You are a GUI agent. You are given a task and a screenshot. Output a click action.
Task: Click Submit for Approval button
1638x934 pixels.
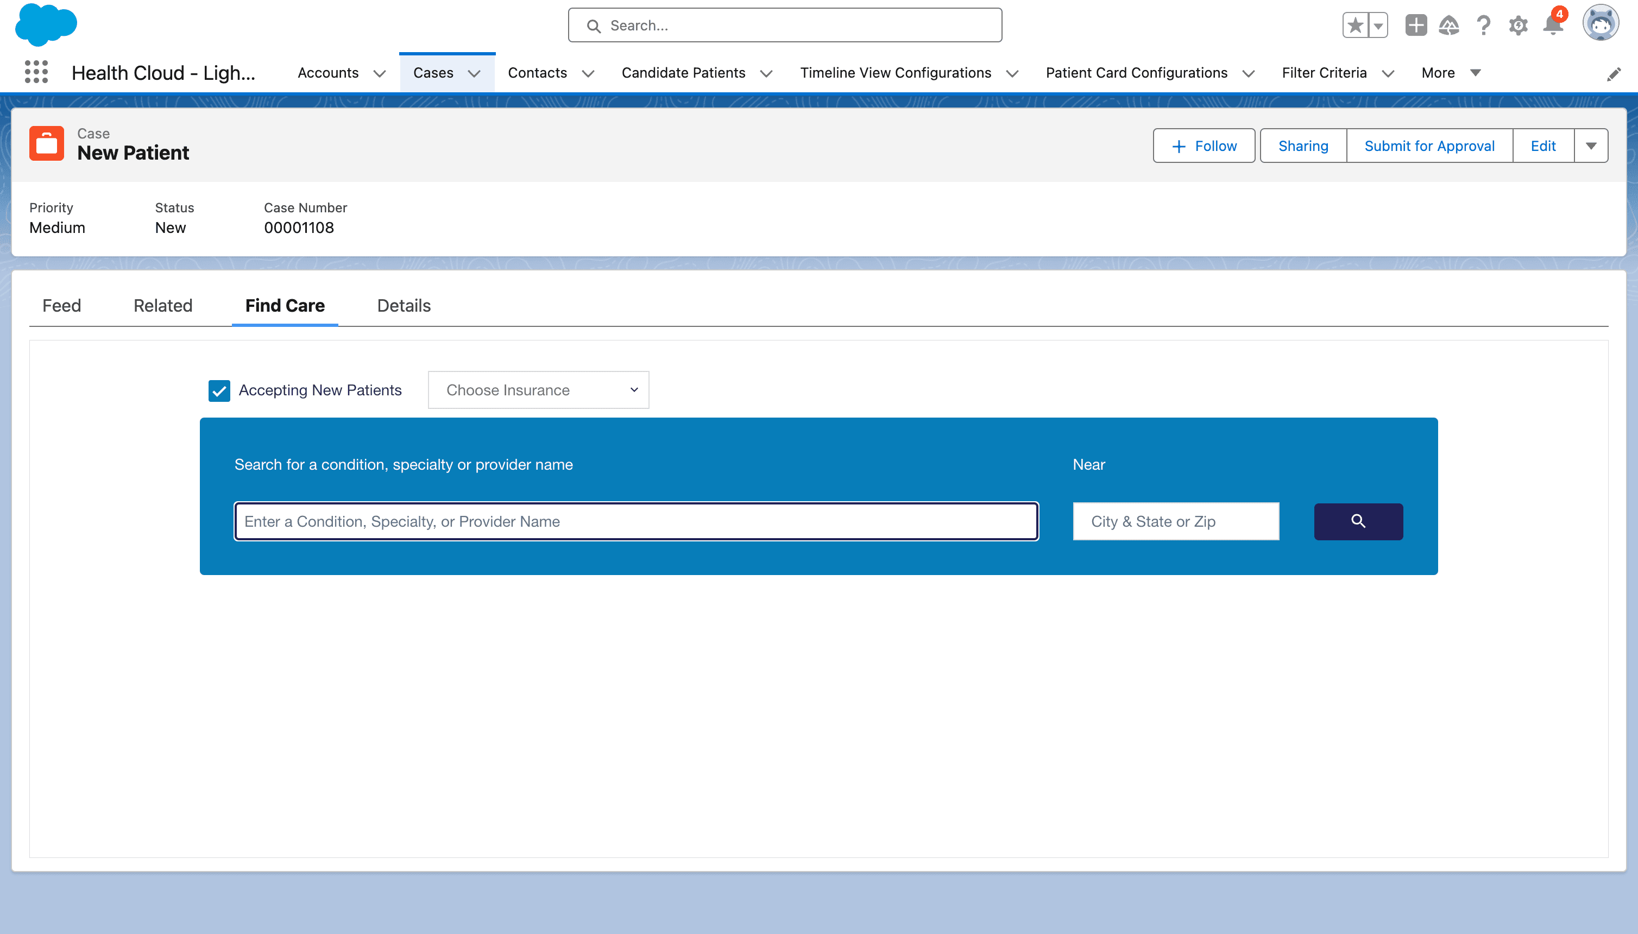[x=1429, y=146]
